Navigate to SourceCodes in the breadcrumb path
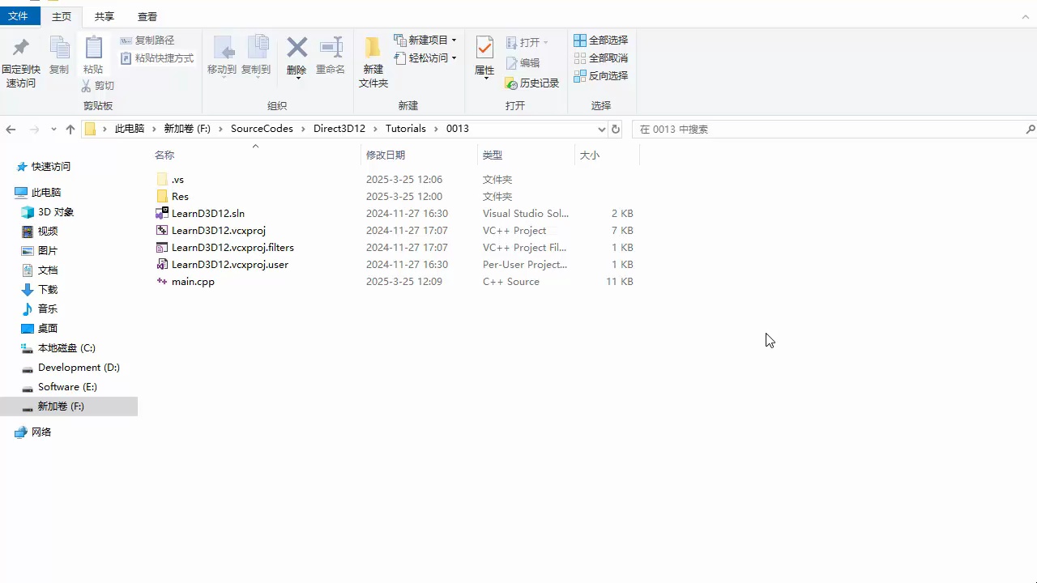This screenshot has height=583, width=1037. point(262,128)
